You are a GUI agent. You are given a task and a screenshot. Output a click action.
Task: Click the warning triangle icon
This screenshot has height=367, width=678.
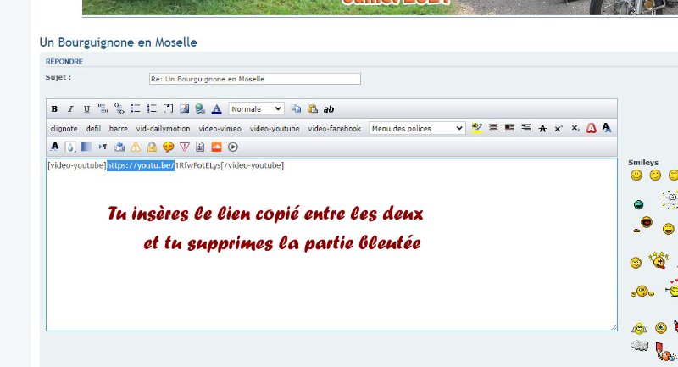pos(136,147)
